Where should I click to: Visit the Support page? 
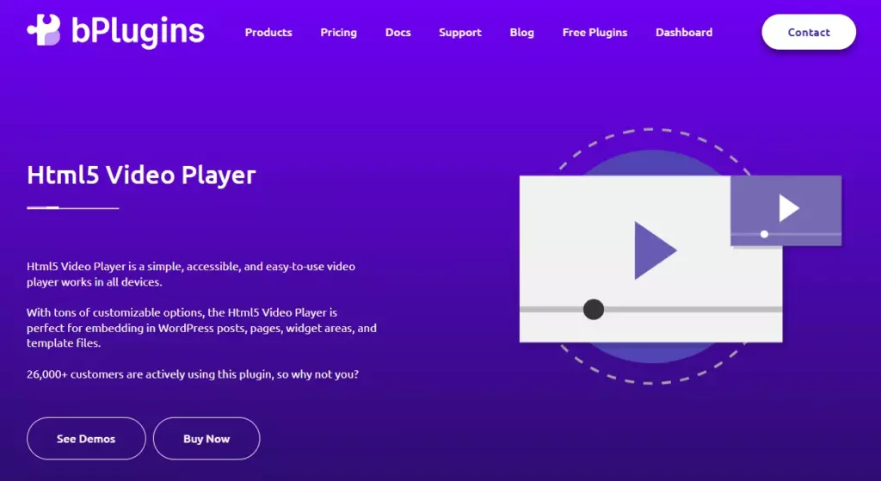[460, 33]
